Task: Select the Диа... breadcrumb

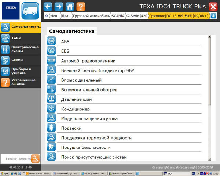Action: pyautogui.click(x=66, y=16)
